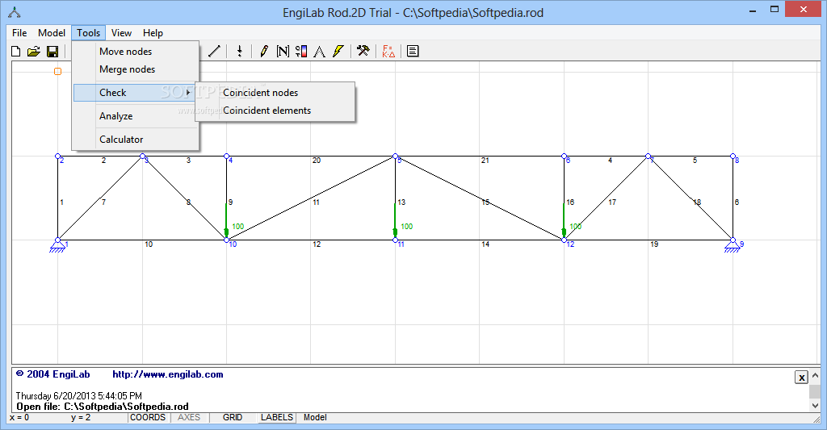The width and height of the screenshot is (827, 430).
Task: Toggle AXES in the status bar
Action: pyautogui.click(x=189, y=417)
